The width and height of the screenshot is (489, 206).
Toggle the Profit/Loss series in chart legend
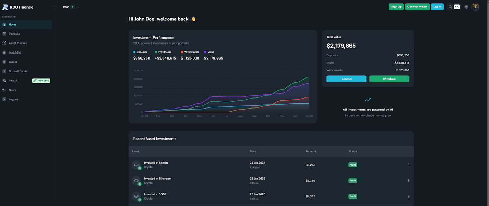pyautogui.click(x=163, y=52)
